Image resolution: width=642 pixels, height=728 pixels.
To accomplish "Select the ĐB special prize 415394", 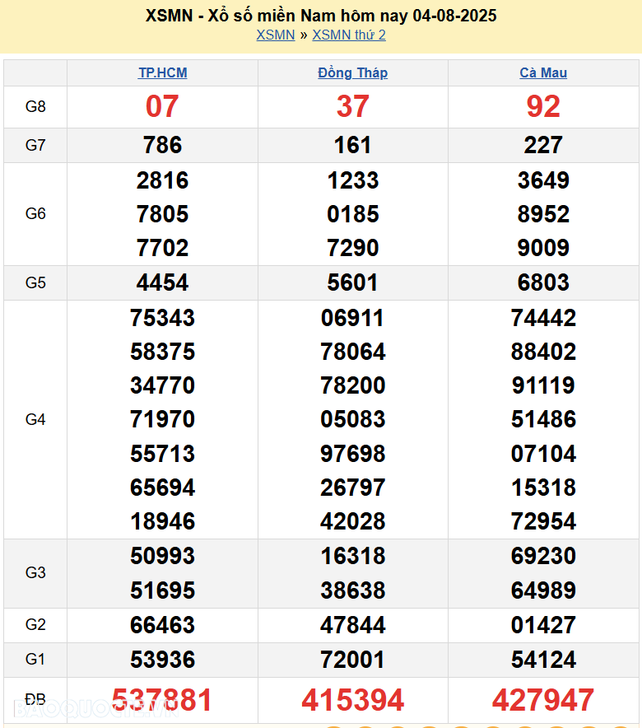I will pos(352,700).
